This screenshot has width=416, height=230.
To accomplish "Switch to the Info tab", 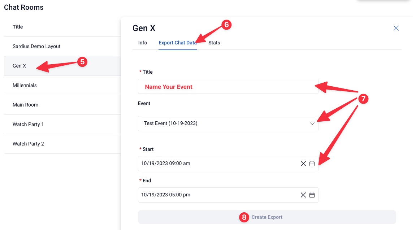I will (143, 43).
